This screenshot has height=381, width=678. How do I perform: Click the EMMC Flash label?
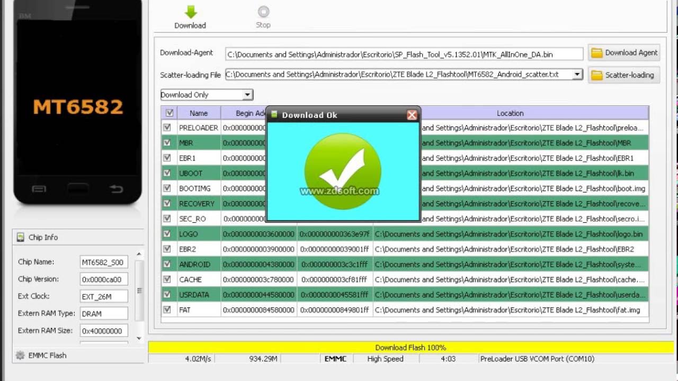(47, 356)
